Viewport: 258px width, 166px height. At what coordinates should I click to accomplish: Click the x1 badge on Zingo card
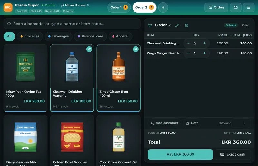click(x=136, y=49)
